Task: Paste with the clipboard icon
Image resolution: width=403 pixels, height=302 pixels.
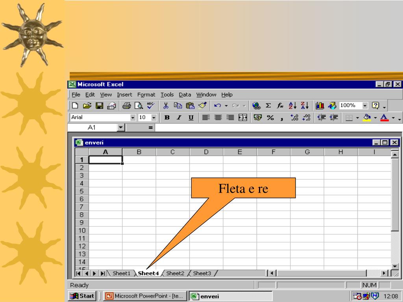Action: pyautogui.click(x=190, y=105)
